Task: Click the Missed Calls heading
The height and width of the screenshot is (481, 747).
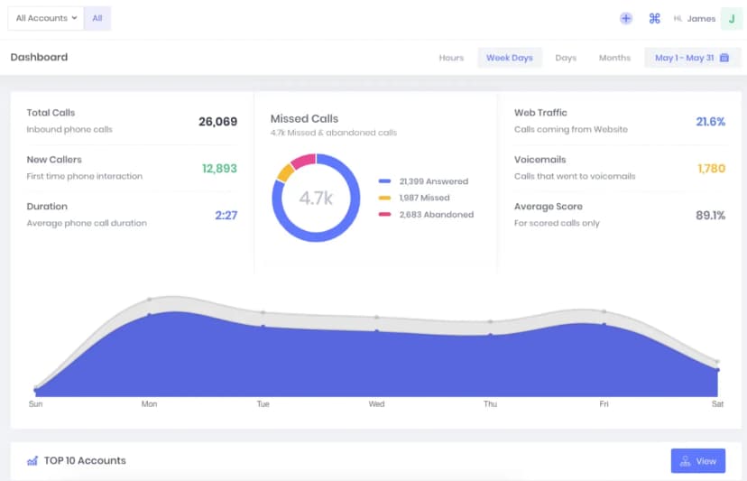Action: point(304,119)
